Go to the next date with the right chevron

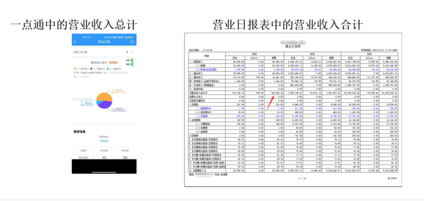point(132,52)
